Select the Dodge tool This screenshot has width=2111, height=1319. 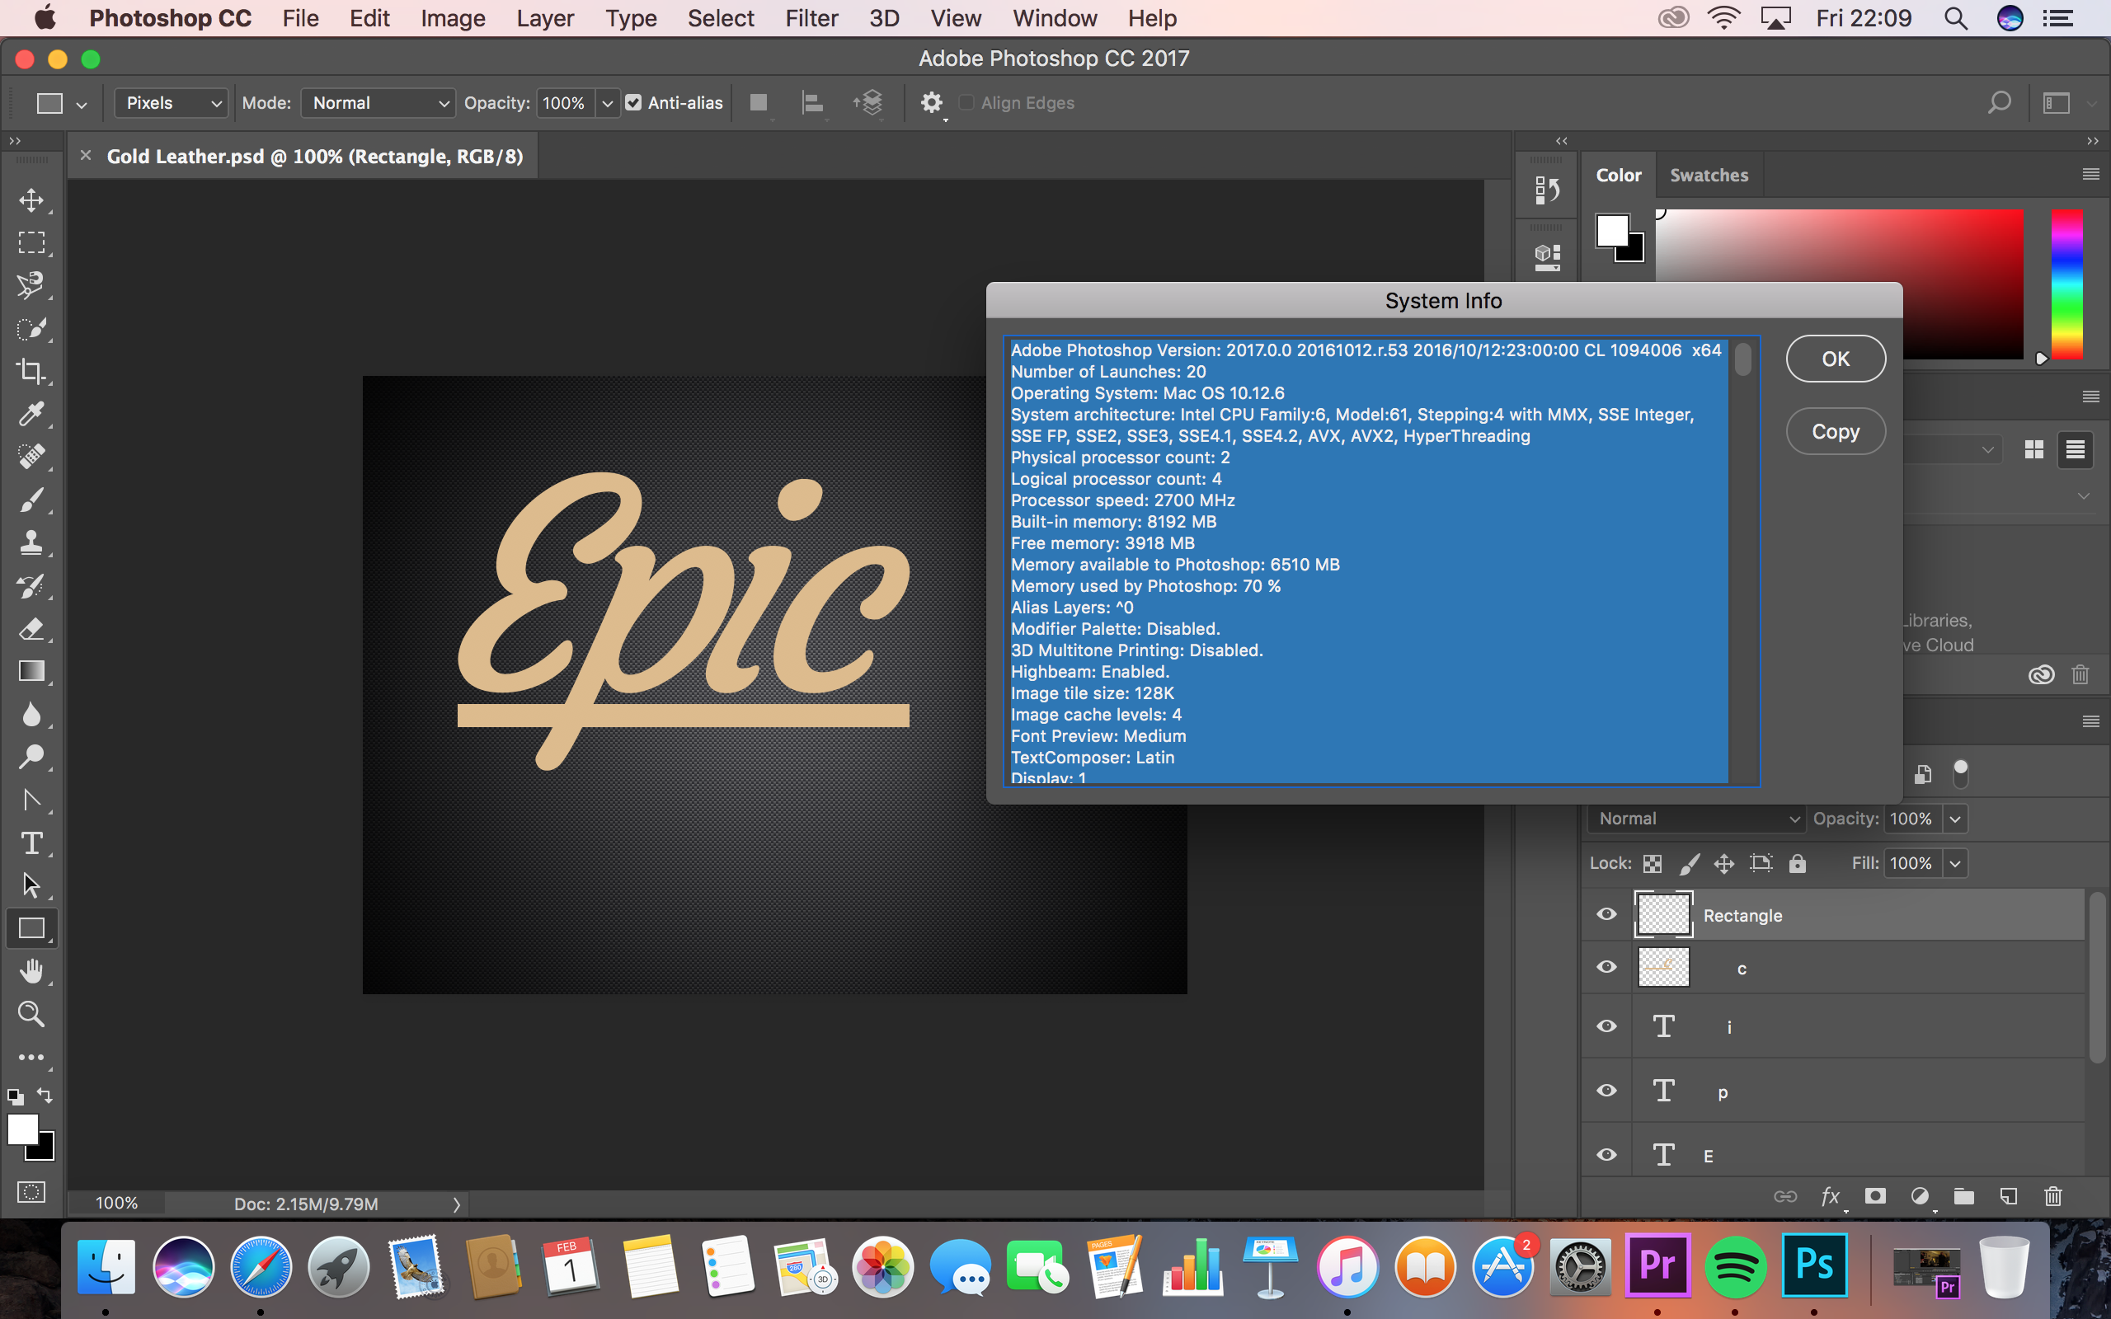click(31, 758)
